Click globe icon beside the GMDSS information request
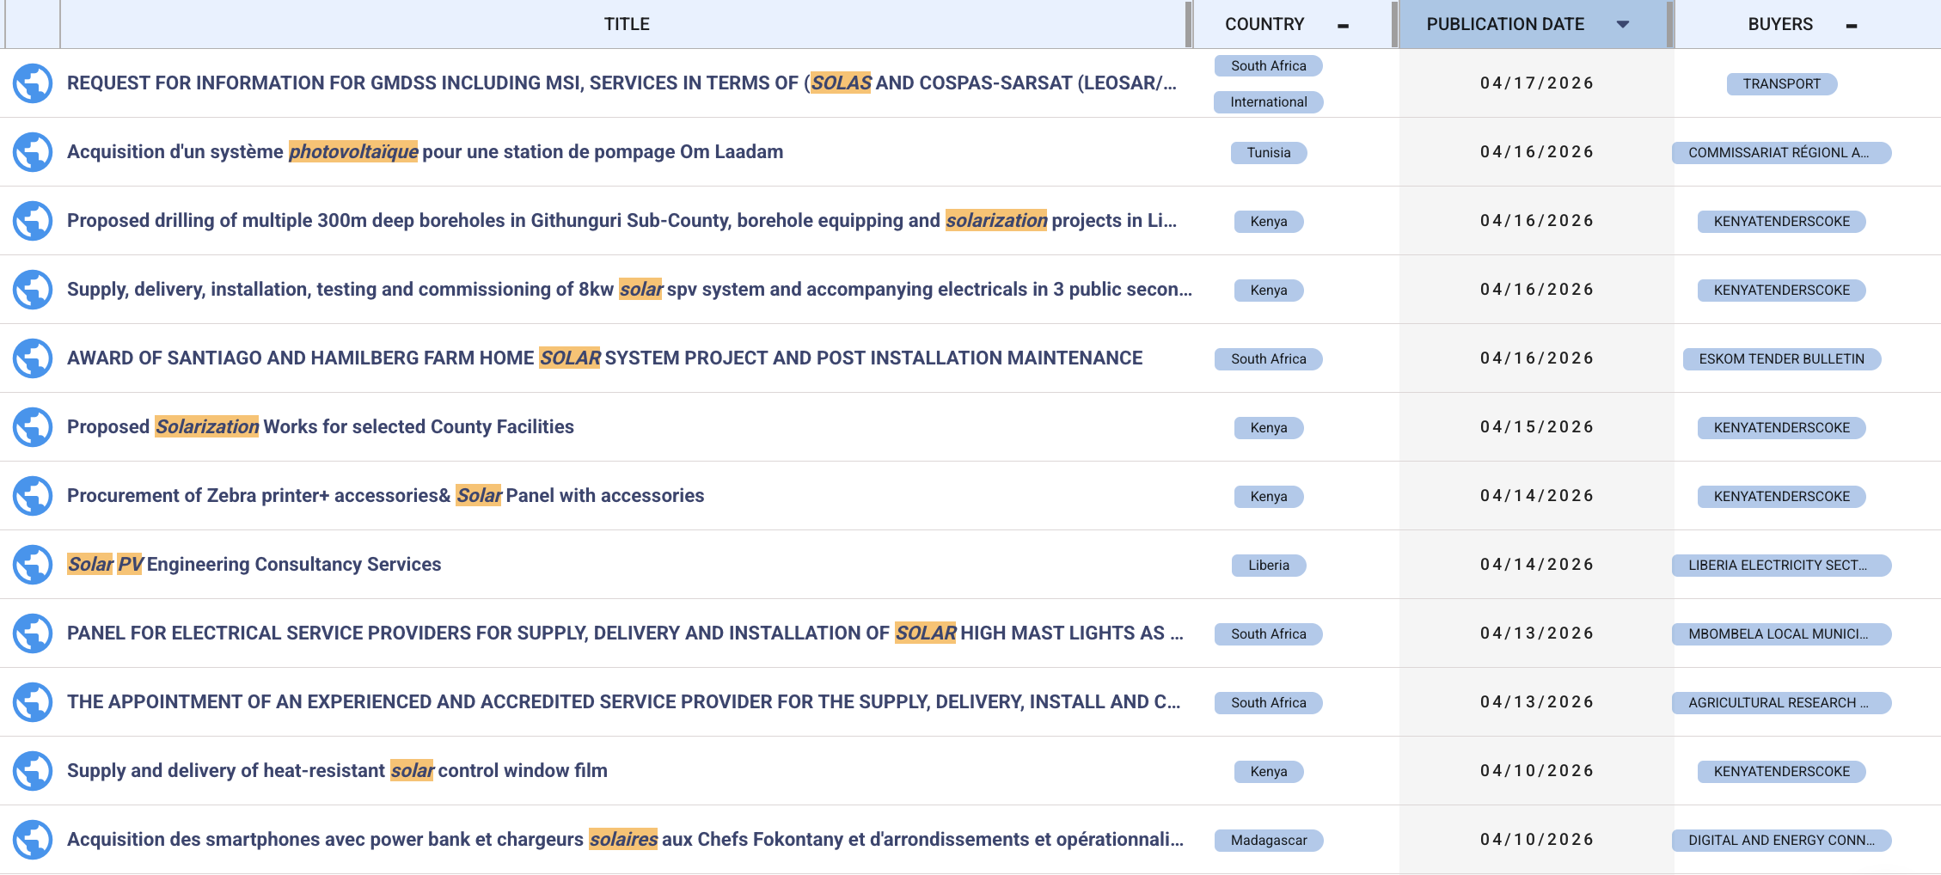 coord(33,83)
